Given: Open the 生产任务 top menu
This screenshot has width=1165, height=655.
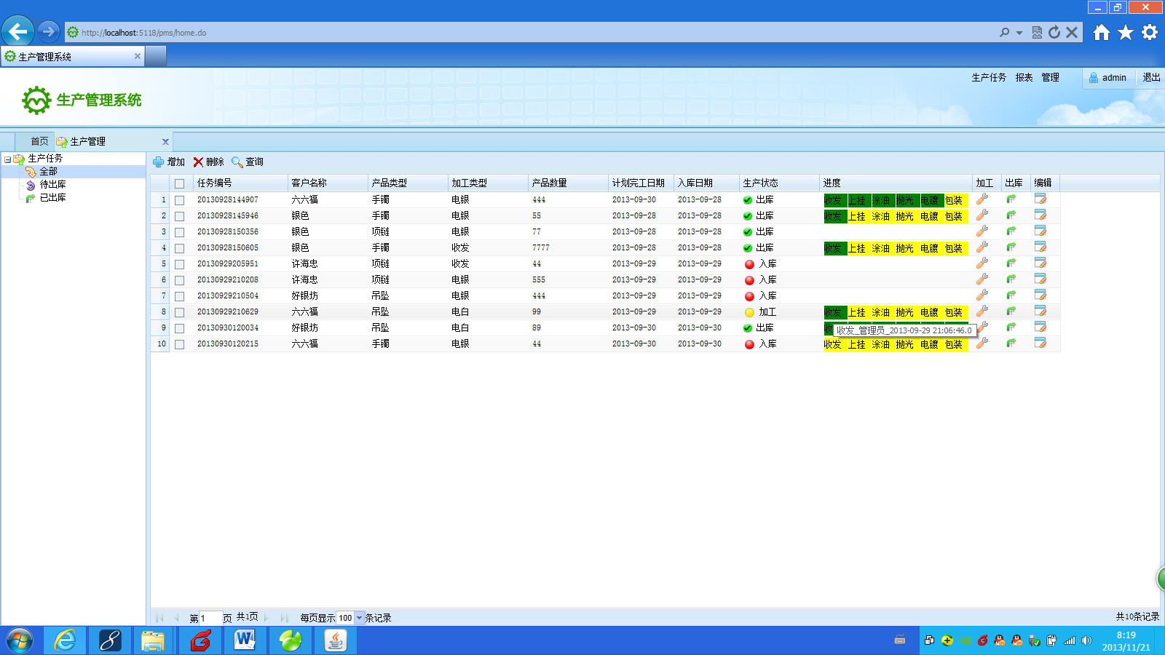Looking at the screenshot, I should 989,77.
